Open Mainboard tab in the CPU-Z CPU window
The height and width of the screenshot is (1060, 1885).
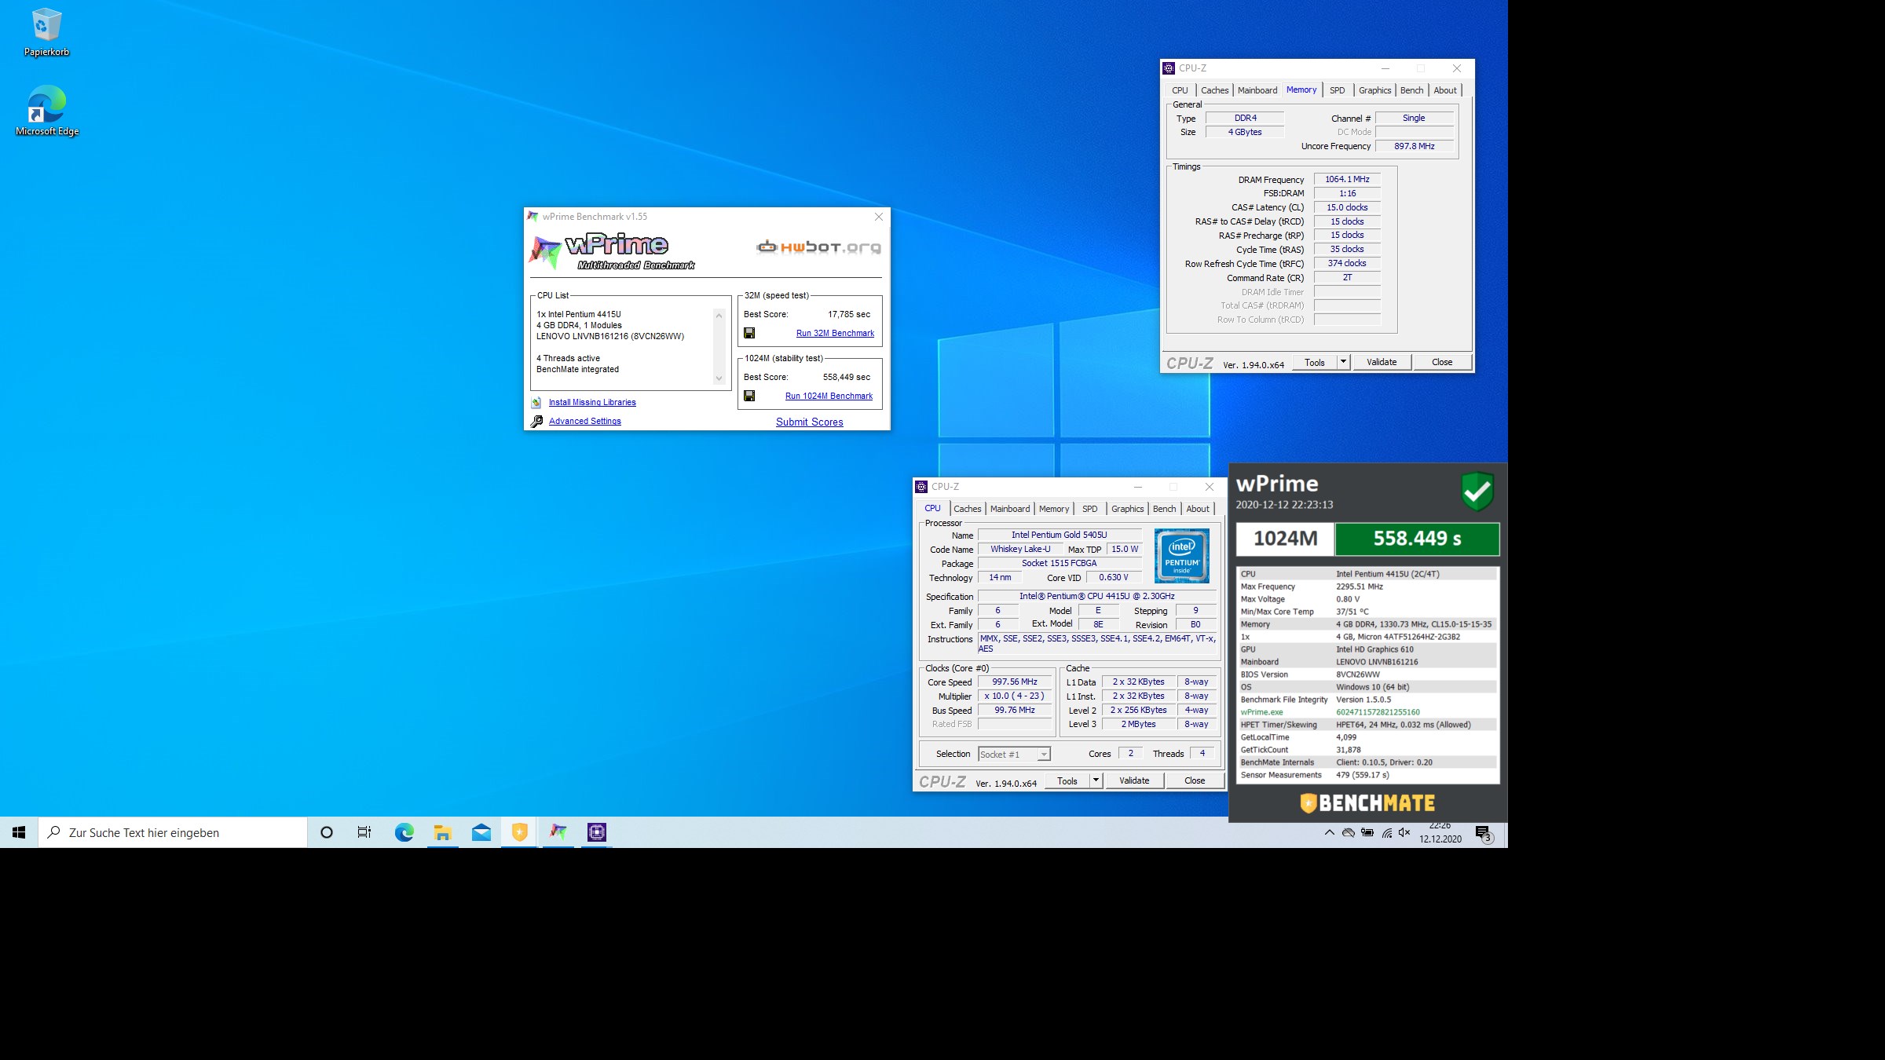click(1010, 509)
